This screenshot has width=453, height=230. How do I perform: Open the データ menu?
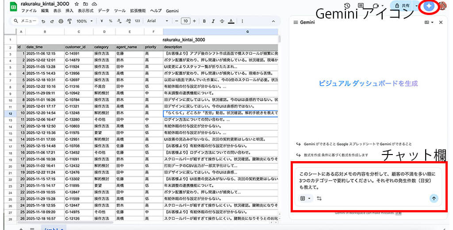[x=104, y=11]
